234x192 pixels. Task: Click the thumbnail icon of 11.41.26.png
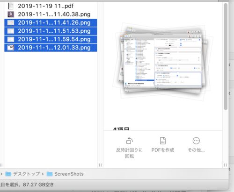(x=11, y=23)
